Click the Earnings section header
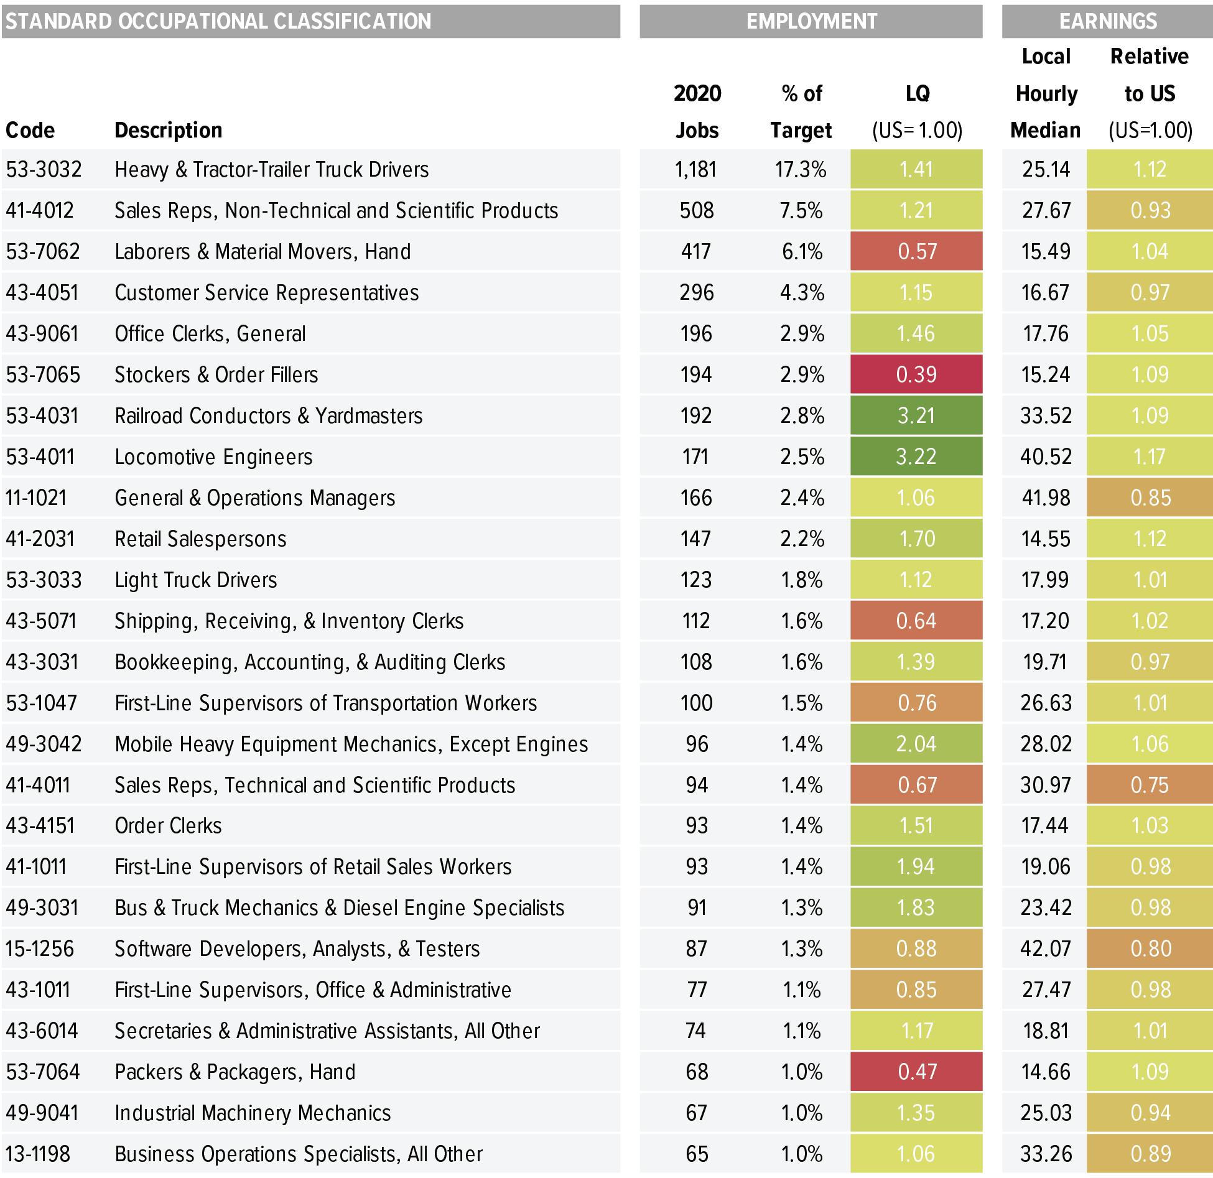Viewport: 1213px width, 1178px height. point(1108,21)
